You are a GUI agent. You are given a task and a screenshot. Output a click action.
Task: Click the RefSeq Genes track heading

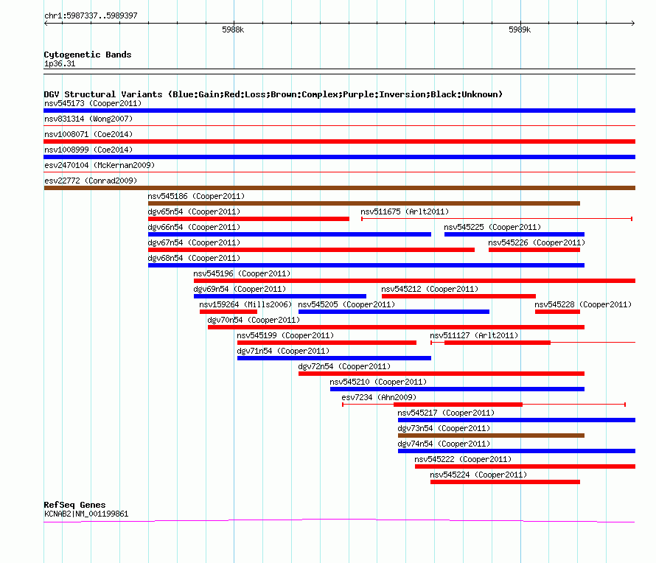[x=74, y=505]
